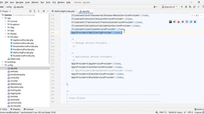Open the Tools menu

(x=48, y=2)
